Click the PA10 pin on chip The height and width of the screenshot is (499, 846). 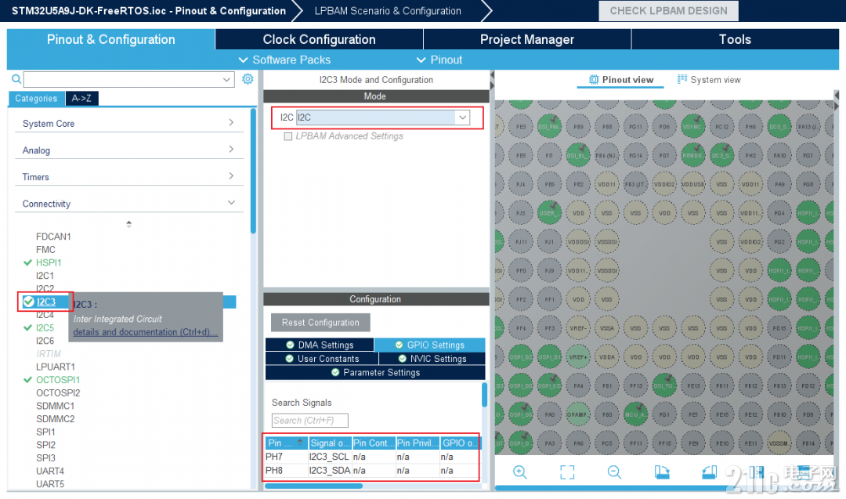tap(779, 155)
